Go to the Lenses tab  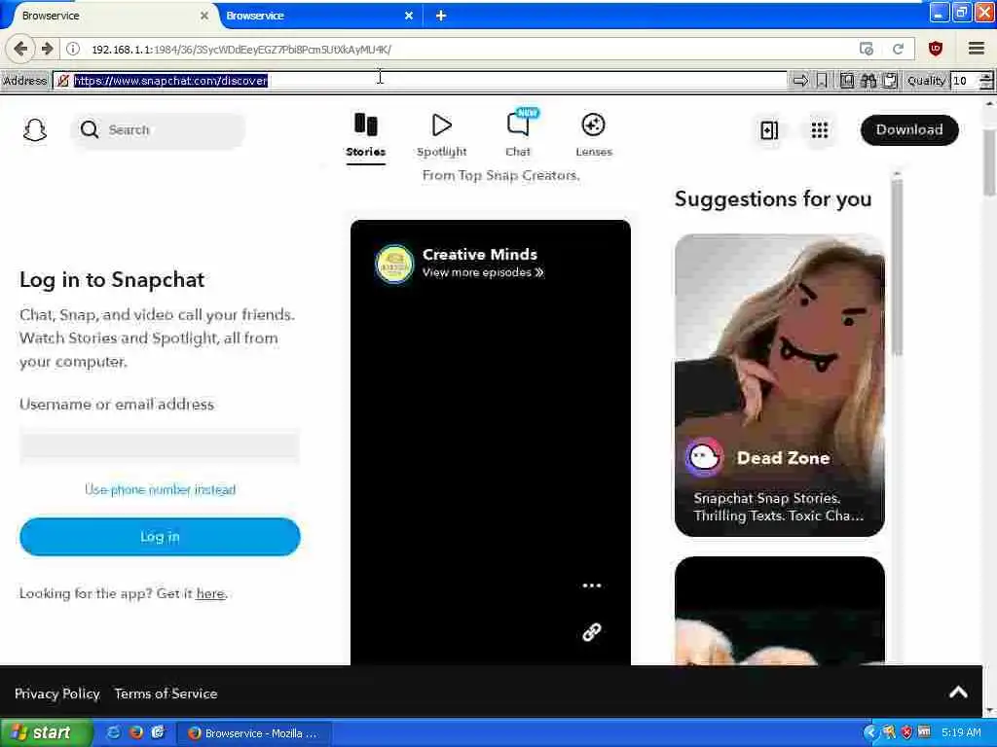click(x=594, y=135)
